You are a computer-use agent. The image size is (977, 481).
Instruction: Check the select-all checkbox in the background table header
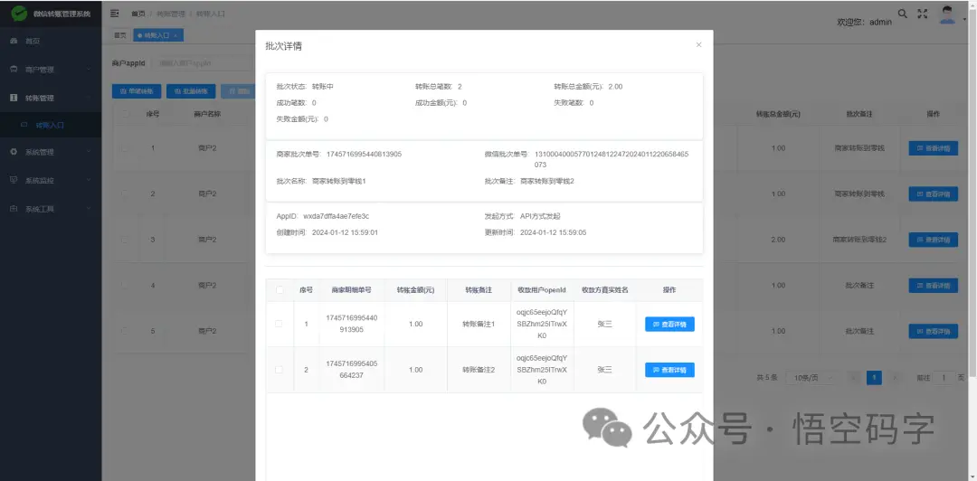[x=125, y=114]
